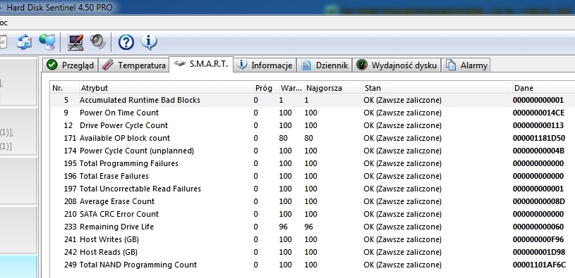Select the Accumulated Runtime Bad Blocks row
This screenshot has height=278, width=575.
(313, 100)
